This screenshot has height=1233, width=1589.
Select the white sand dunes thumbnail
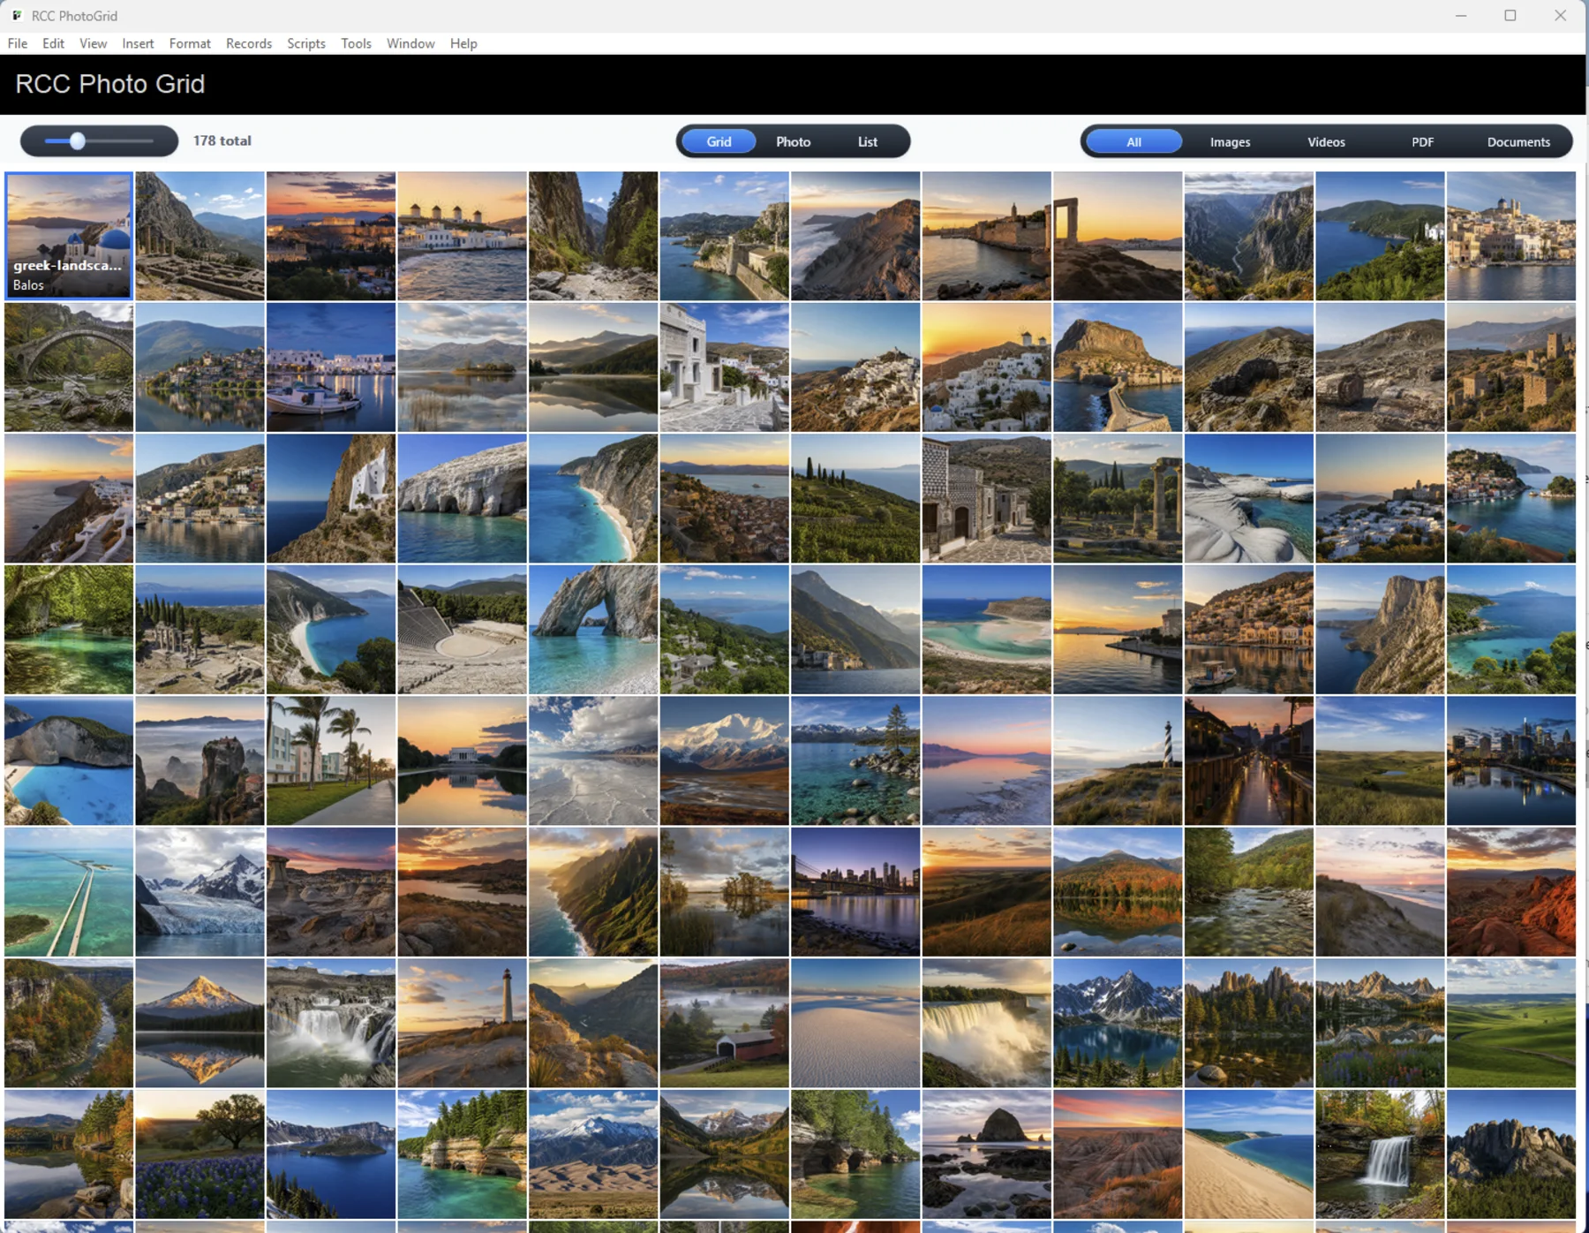[x=855, y=1023]
